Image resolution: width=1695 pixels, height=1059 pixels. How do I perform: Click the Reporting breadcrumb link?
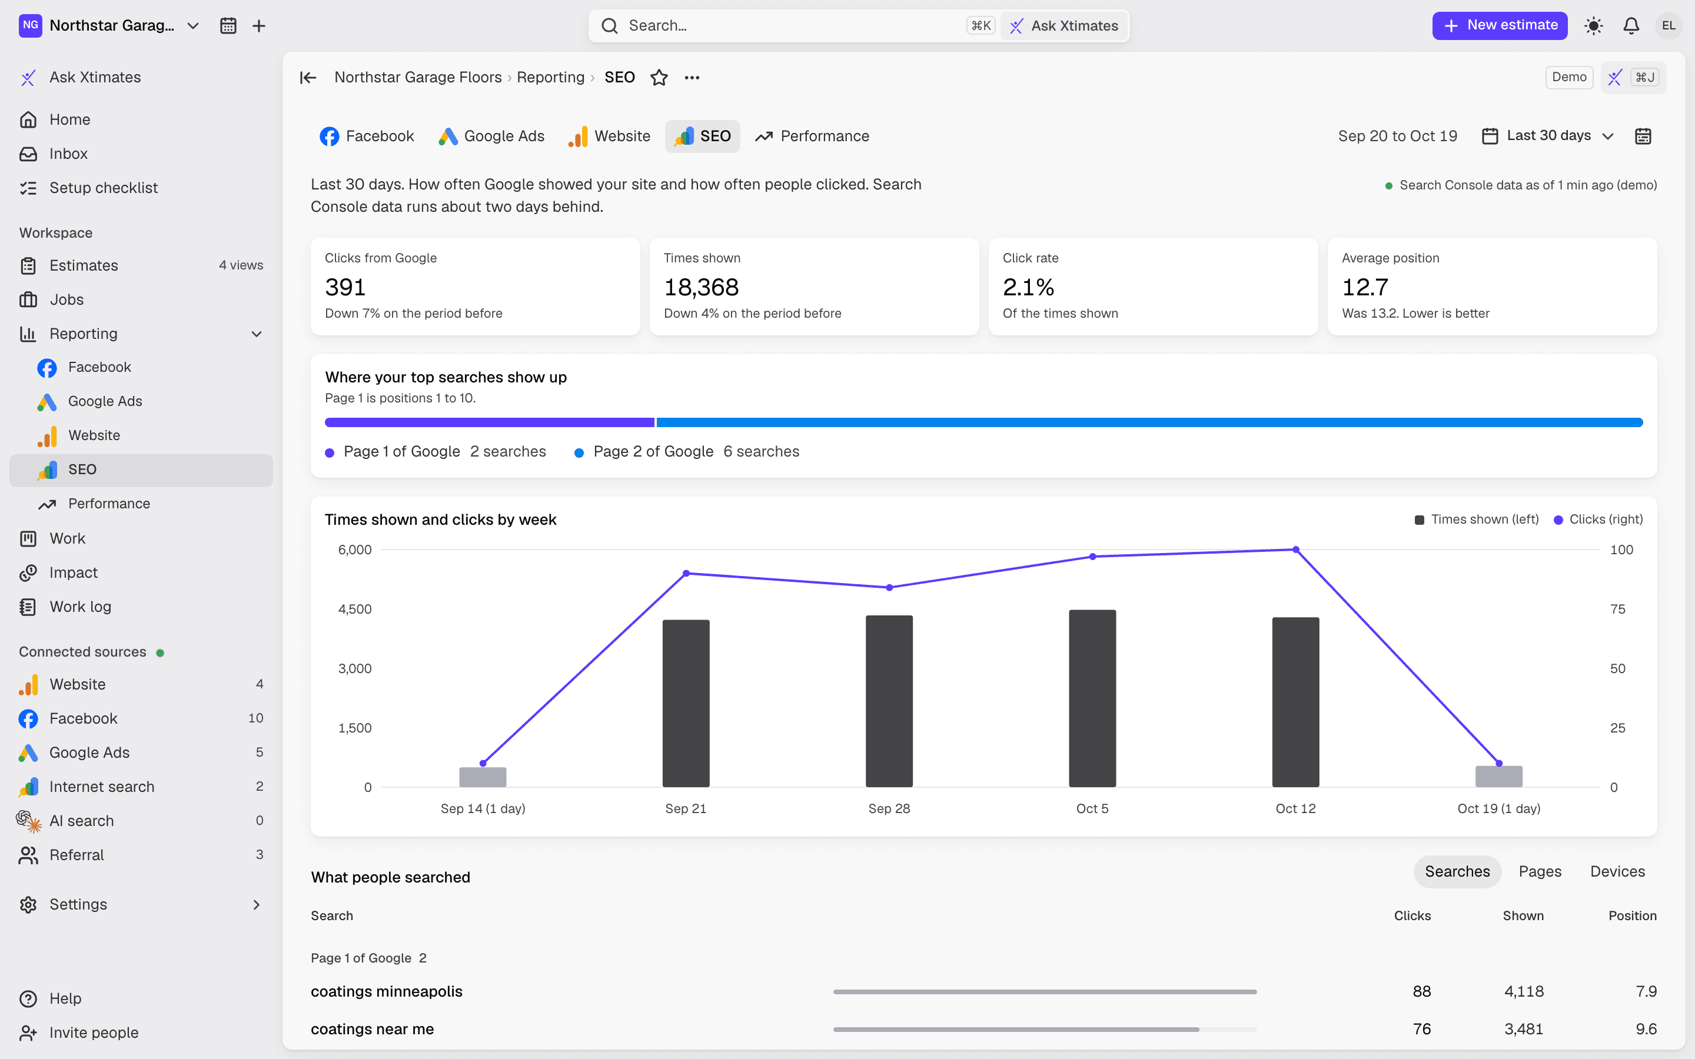point(550,77)
